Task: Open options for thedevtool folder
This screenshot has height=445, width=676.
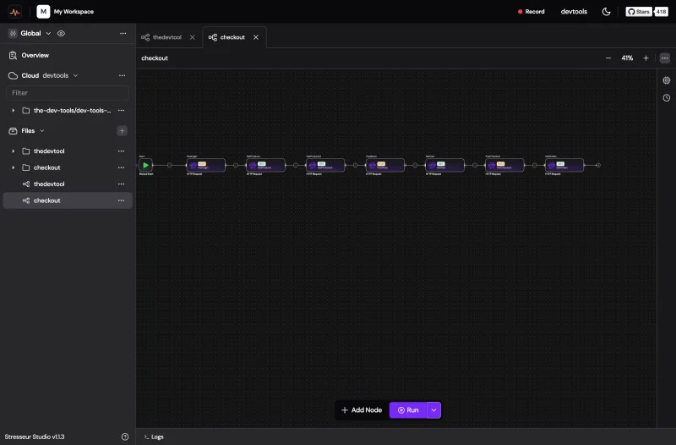Action: (121, 151)
